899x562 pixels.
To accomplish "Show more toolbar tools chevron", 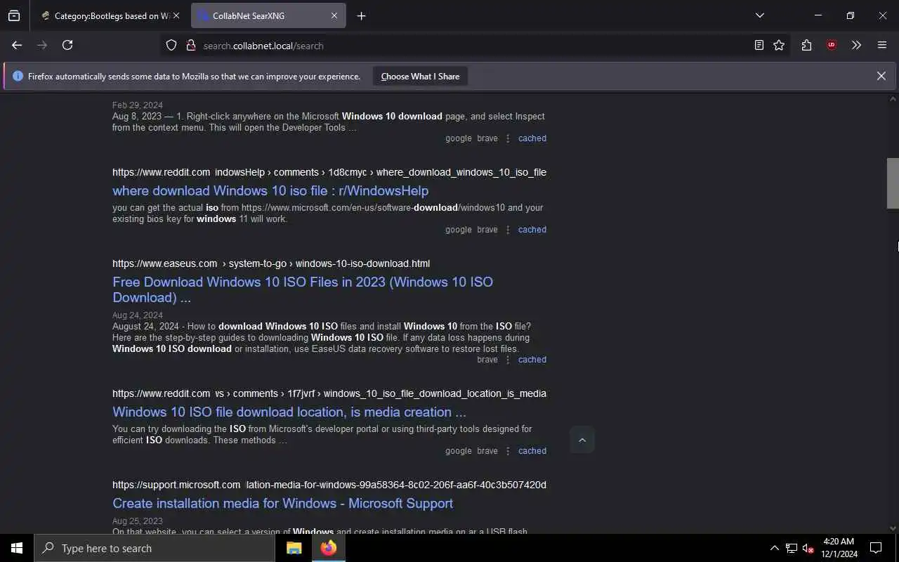I will coord(856,45).
